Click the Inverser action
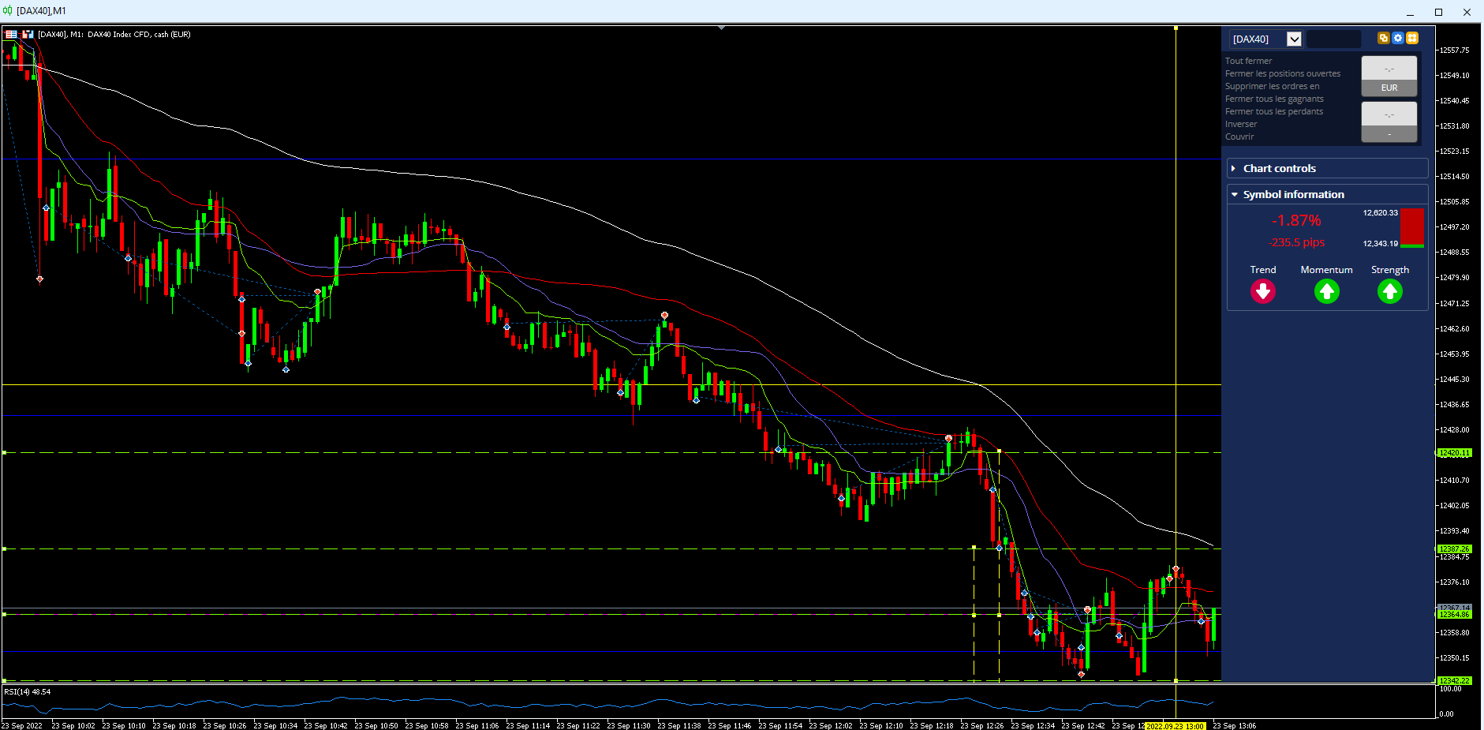This screenshot has height=730, width=1484. (1241, 124)
